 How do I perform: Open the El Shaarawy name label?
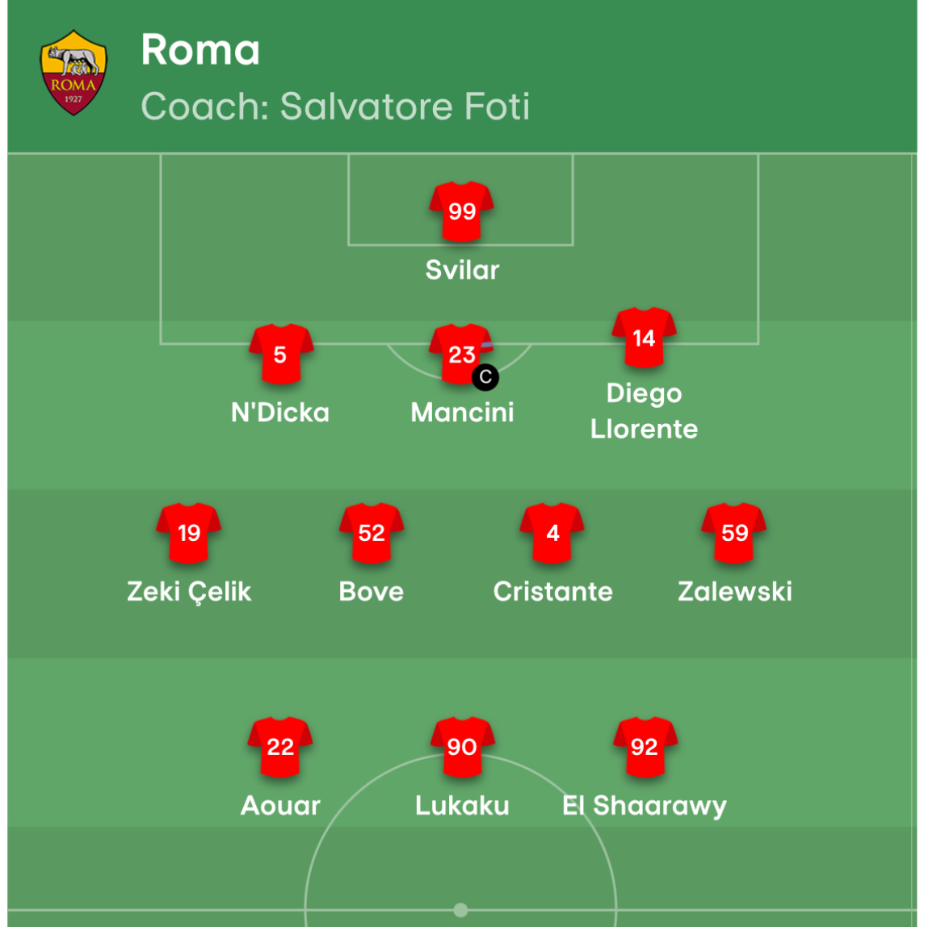(x=645, y=805)
